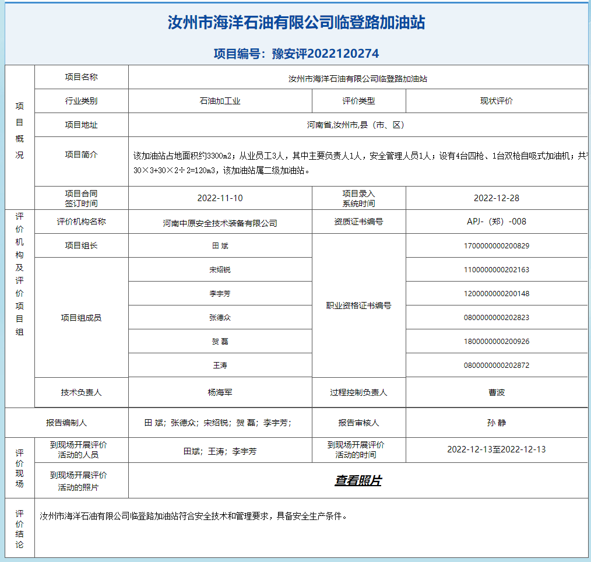The width and height of the screenshot is (591, 562).
Task: Click the evaluation conclusion text
Action: (194, 516)
